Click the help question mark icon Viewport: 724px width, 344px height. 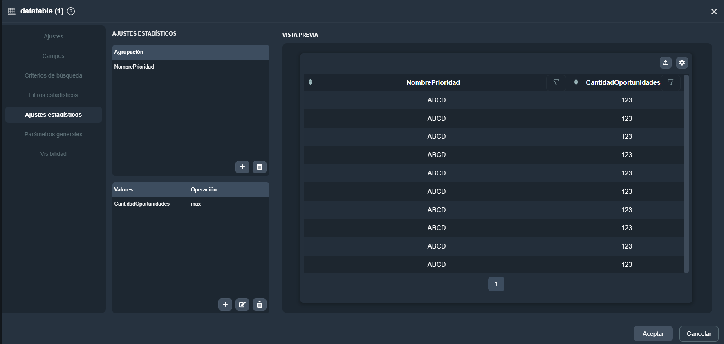point(71,11)
